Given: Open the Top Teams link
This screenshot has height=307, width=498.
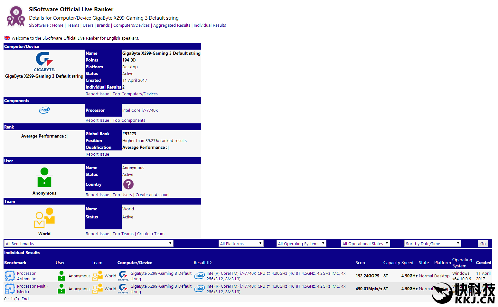Looking at the screenshot, I should (123, 234).
